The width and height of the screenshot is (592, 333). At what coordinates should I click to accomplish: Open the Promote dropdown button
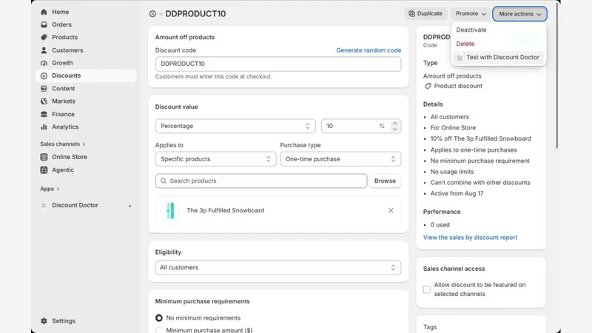471,14
